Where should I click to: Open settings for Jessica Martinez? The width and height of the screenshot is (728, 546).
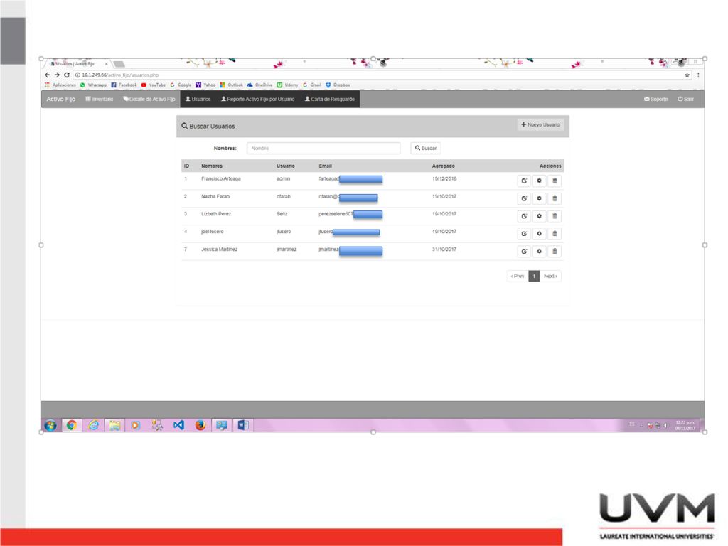pyautogui.click(x=539, y=251)
